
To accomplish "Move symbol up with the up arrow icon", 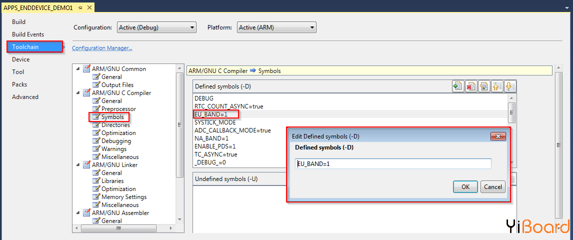I will coord(496,86).
